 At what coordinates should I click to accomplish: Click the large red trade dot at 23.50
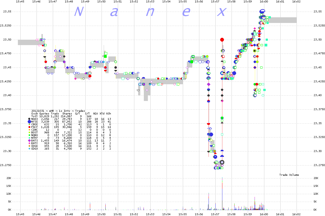coord(222,40)
